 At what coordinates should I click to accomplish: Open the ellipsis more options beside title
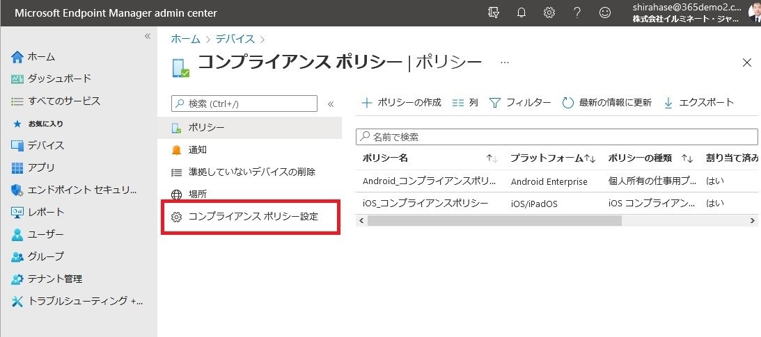[505, 63]
